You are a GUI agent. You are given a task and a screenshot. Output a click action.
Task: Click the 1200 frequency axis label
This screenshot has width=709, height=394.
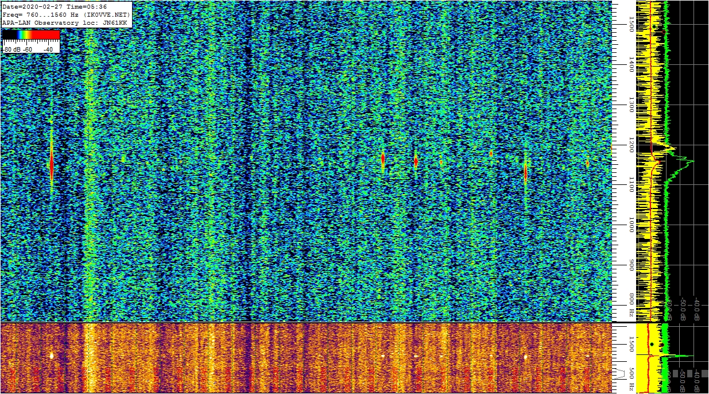point(631,145)
